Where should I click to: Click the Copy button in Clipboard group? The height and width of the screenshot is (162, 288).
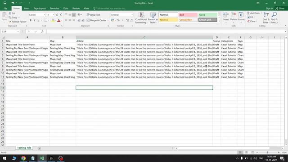(x=13, y=18)
